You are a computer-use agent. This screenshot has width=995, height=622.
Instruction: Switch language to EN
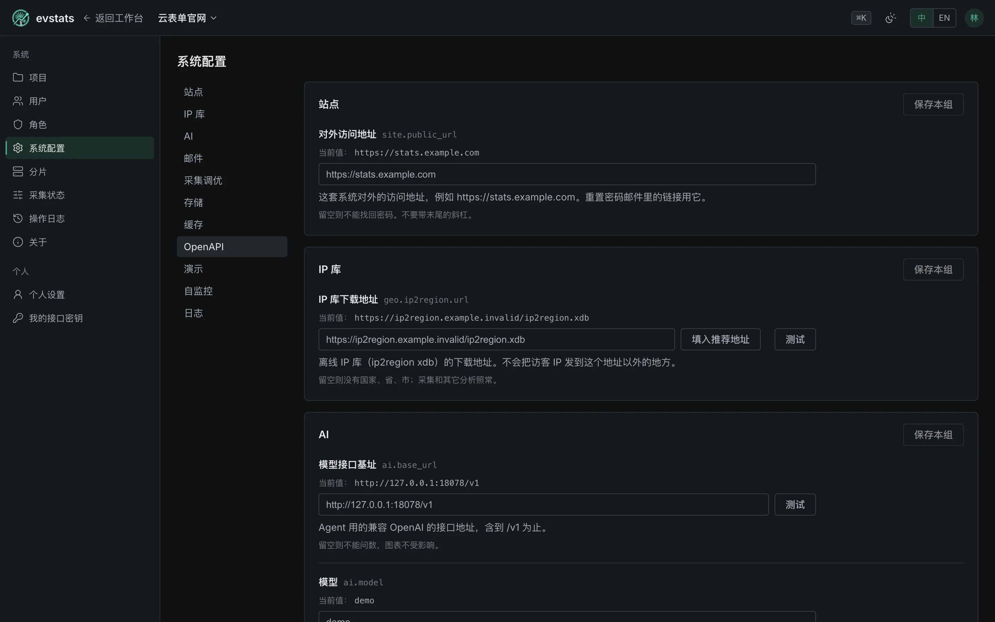pos(944,18)
